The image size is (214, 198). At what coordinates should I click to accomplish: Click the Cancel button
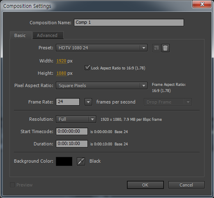click(x=186, y=185)
